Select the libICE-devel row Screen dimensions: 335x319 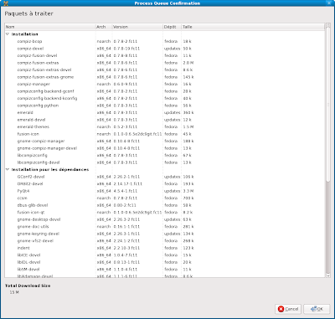pyautogui.click(x=165, y=255)
